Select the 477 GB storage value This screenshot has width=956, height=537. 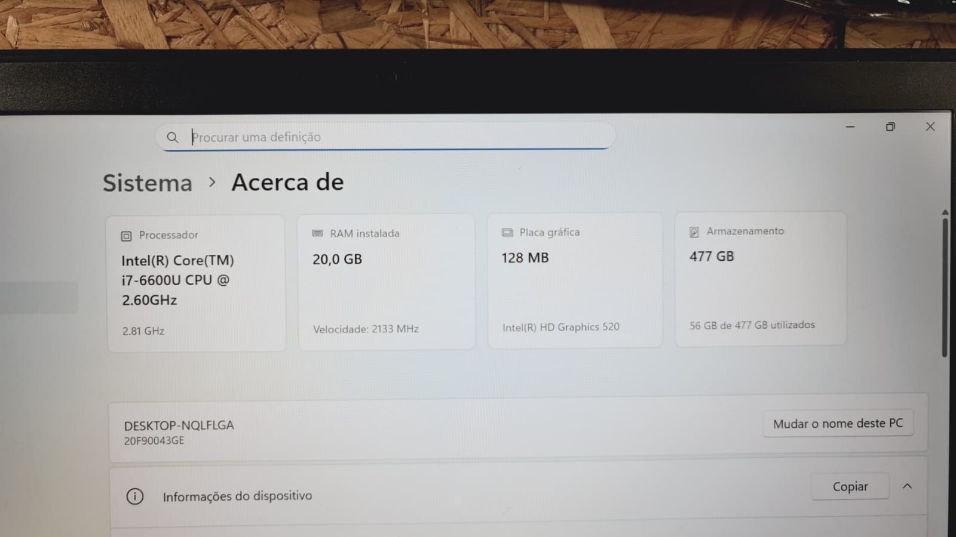712,256
